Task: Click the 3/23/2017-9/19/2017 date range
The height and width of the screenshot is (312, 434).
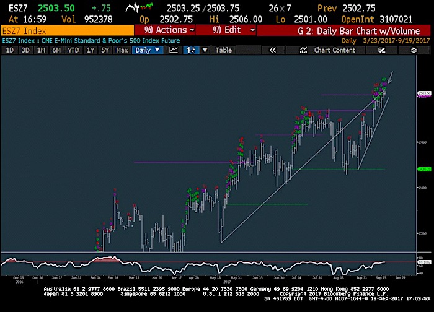Action: click(x=396, y=41)
